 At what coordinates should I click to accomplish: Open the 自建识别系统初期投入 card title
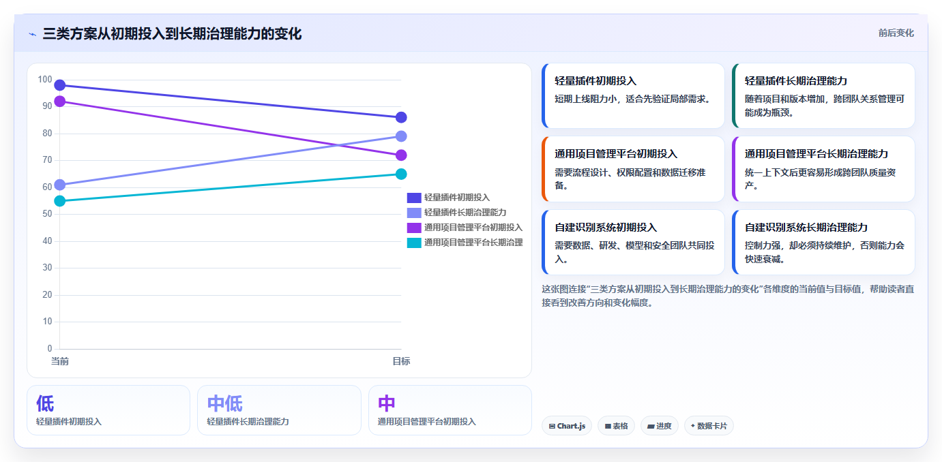coord(606,228)
